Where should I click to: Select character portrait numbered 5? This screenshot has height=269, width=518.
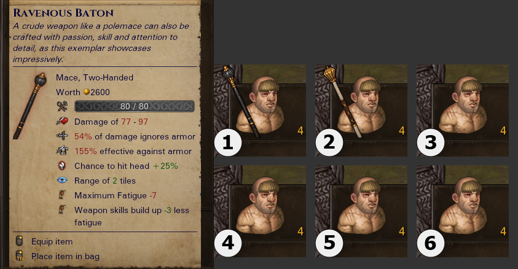[361, 211]
